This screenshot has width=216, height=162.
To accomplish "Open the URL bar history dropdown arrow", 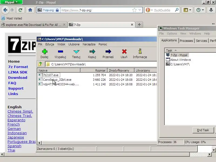I will point(140,10).
